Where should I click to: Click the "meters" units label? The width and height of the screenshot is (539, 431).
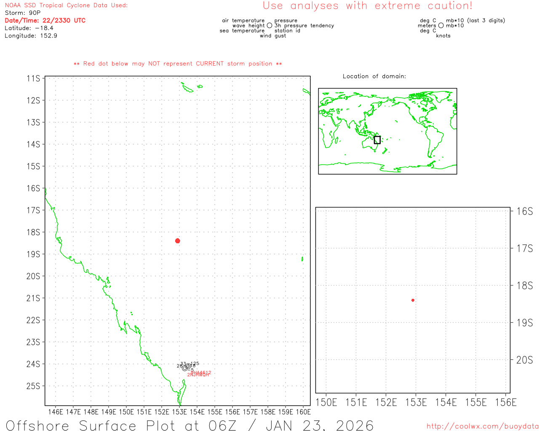point(427,26)
